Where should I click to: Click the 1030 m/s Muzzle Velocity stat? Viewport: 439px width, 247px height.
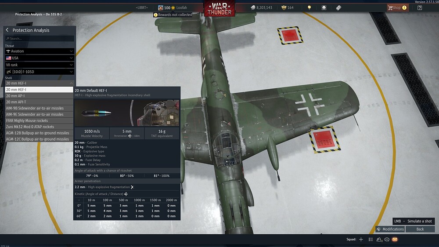(x=92, y=133)
